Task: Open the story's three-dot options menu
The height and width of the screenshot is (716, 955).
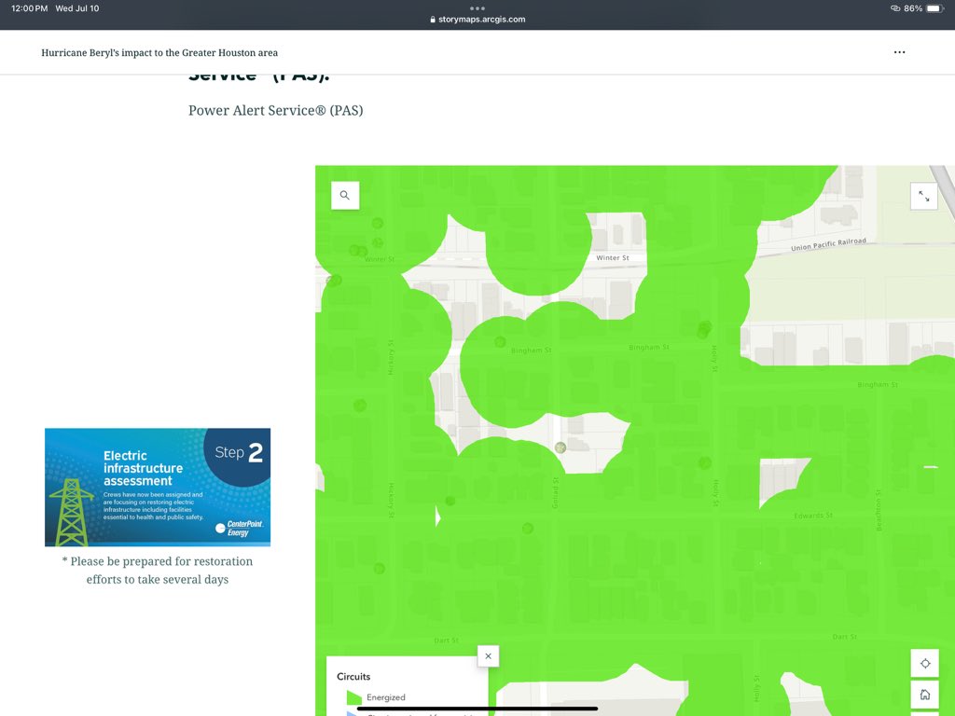Action: [900, 52]
